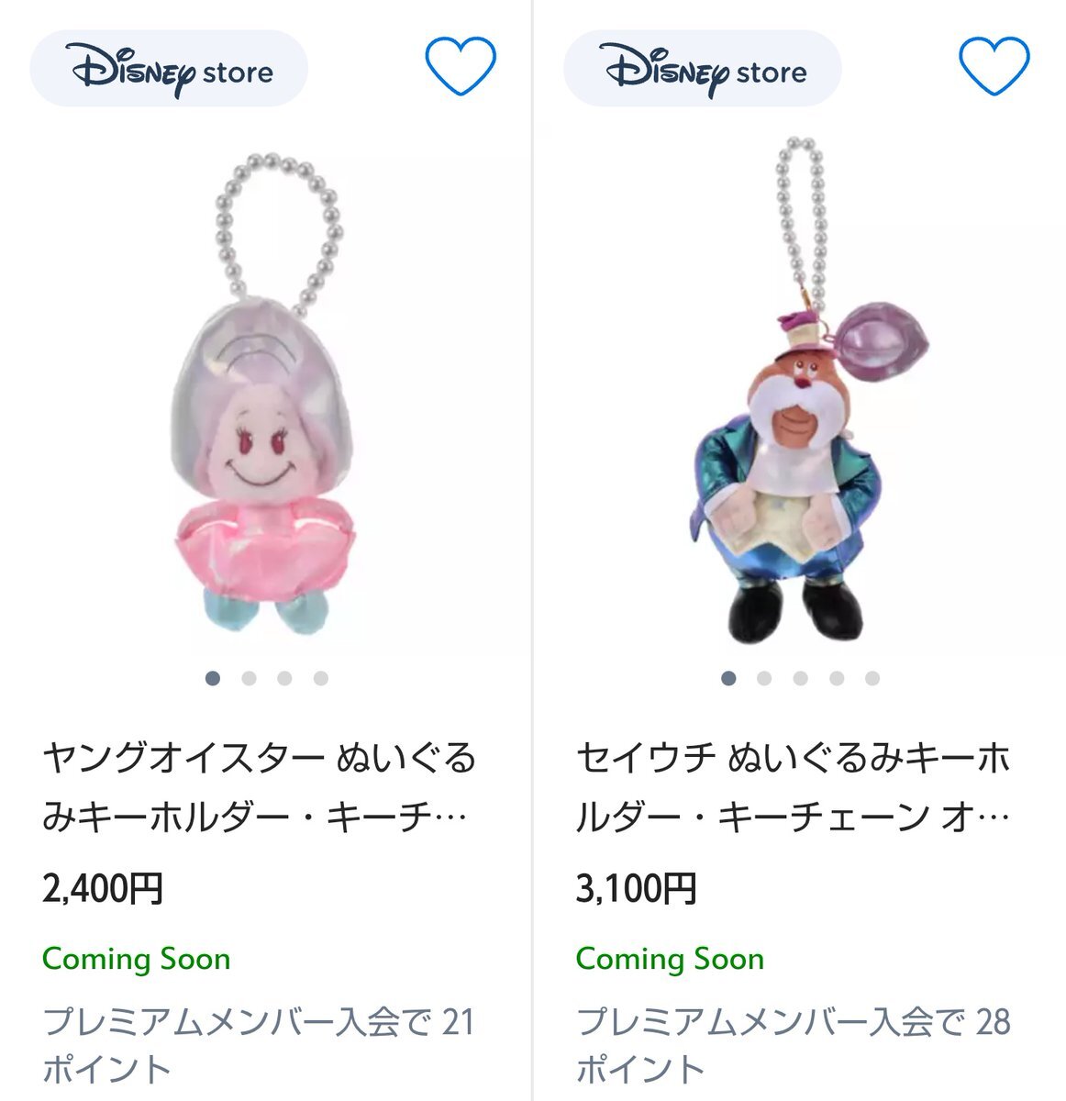Image resolution: width=1066 pixels, height=1101 pixels.
Task: Tap Disney store badge above Young Oyster product
Action: (x=169, y=69)
